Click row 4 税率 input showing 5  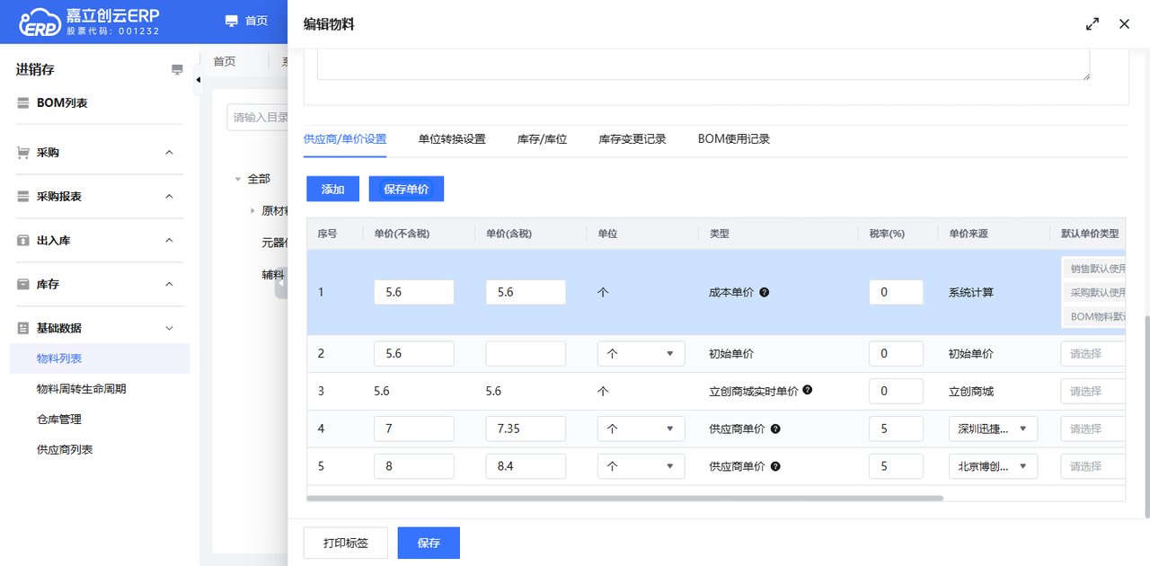(x=896, y=429)
